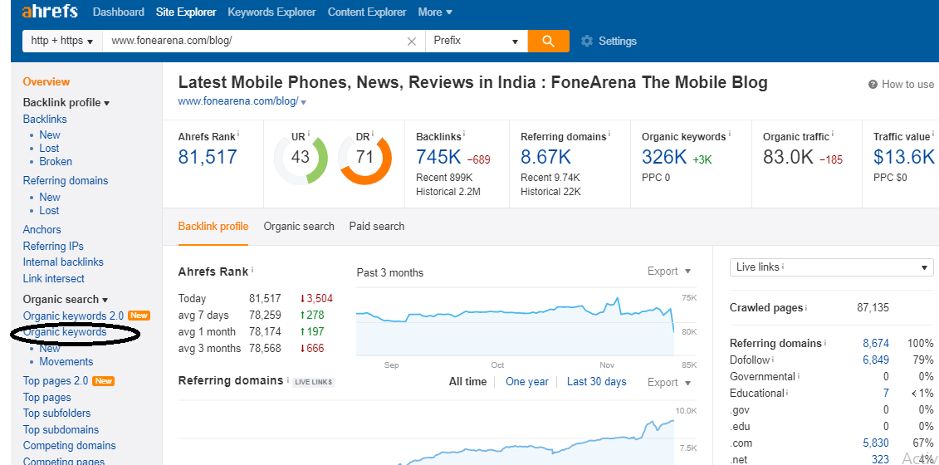The height and width of the screenshot is (465, 939).
Task: Open Movements under Organic keywords
Action: coord(66,361)
